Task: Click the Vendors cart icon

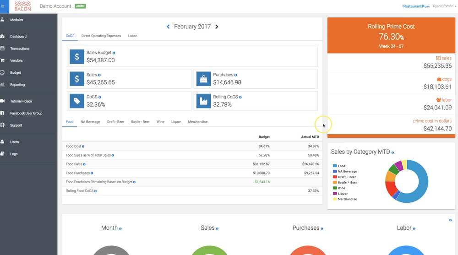Action: coord(2,60)
